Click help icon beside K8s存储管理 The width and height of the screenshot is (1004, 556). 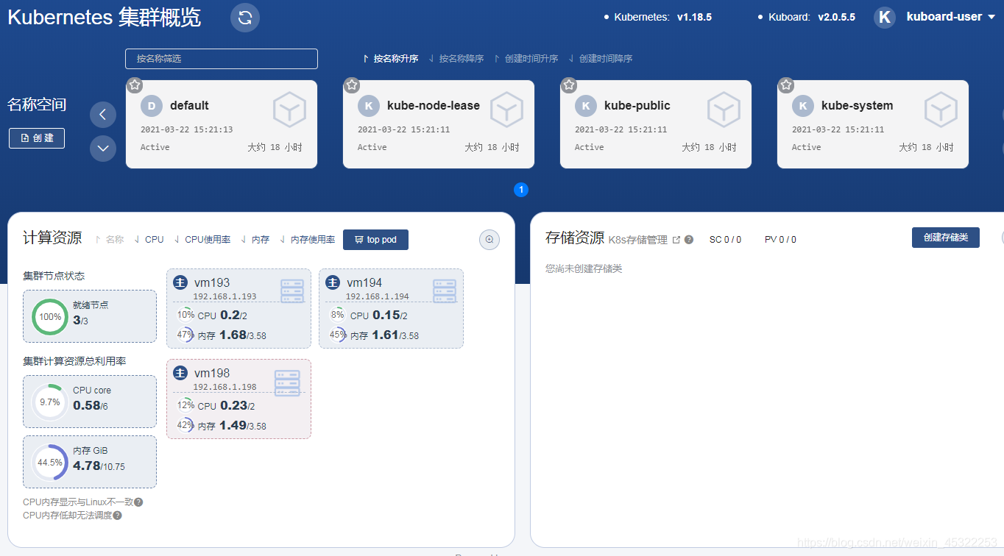tap(689, 240)
